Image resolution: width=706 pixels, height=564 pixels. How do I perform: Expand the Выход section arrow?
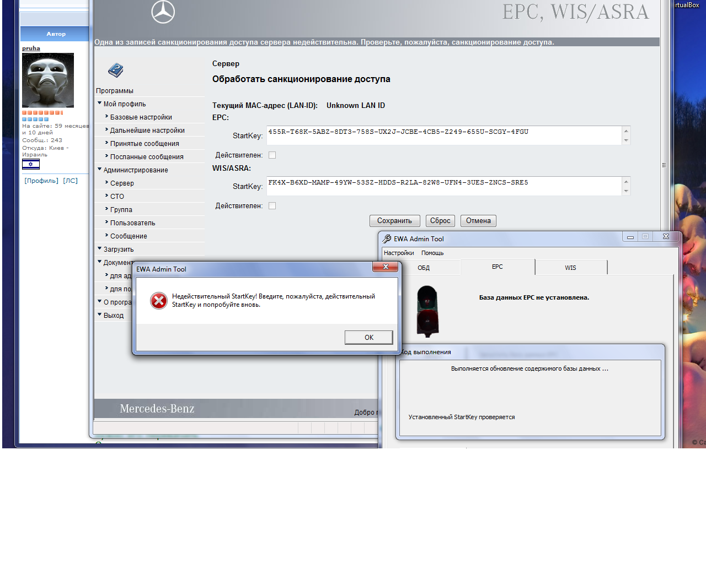point(100,314)
